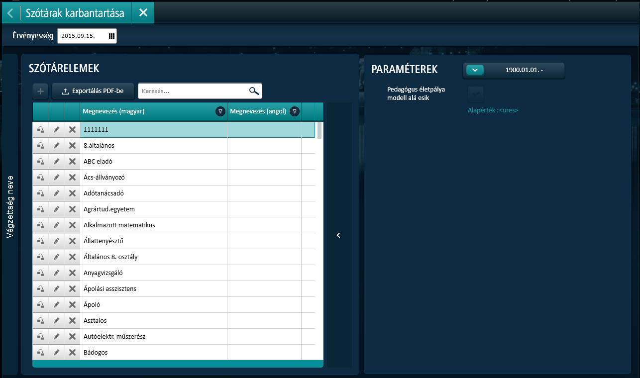
Task: Click the Alapérték :<üres> link
Action: (493, 110)
